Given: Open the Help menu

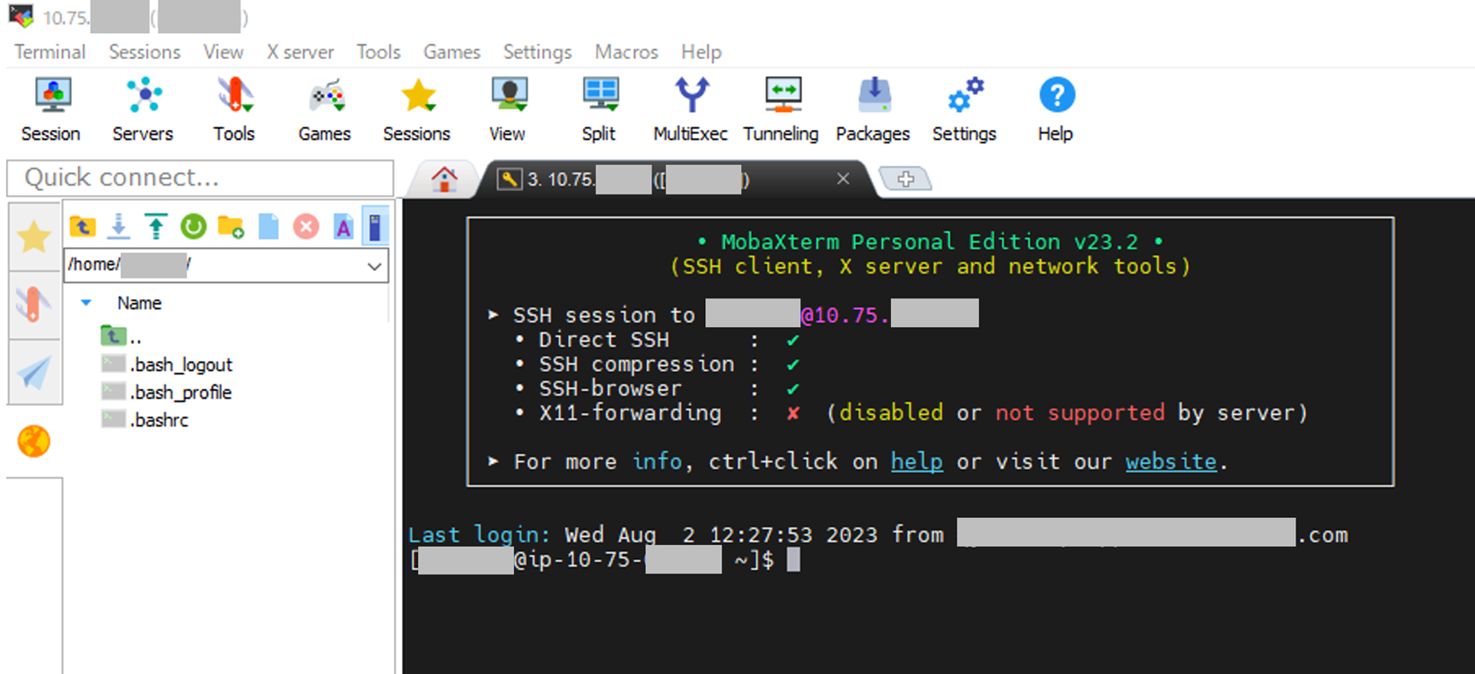Looking at the screenshot, I should [x=702, y=52].
